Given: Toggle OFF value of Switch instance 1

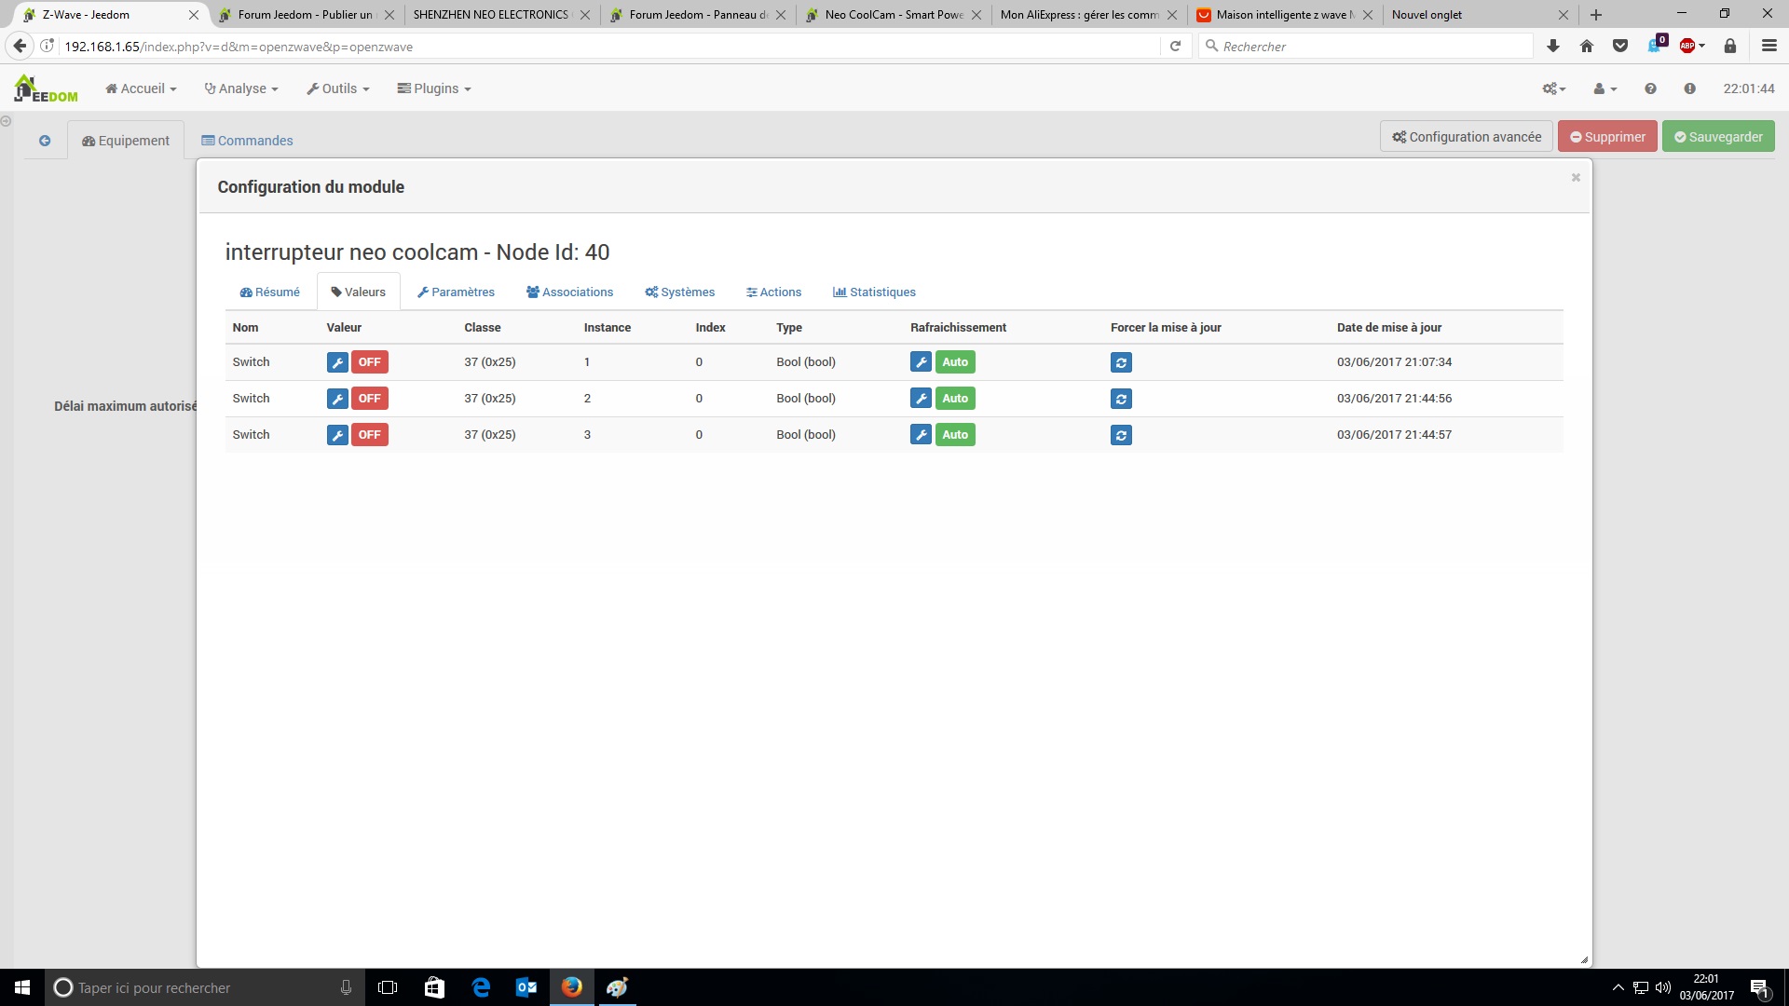Looking at the screenshot, I should [x=370, y=362].
